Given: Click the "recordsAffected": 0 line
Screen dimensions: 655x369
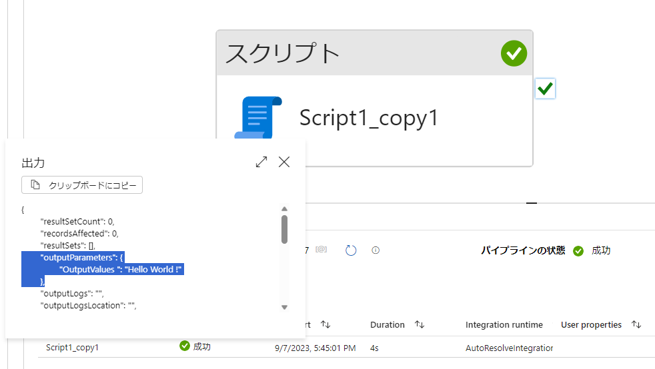Looking at the screenshot, I should tap(79, 234).
